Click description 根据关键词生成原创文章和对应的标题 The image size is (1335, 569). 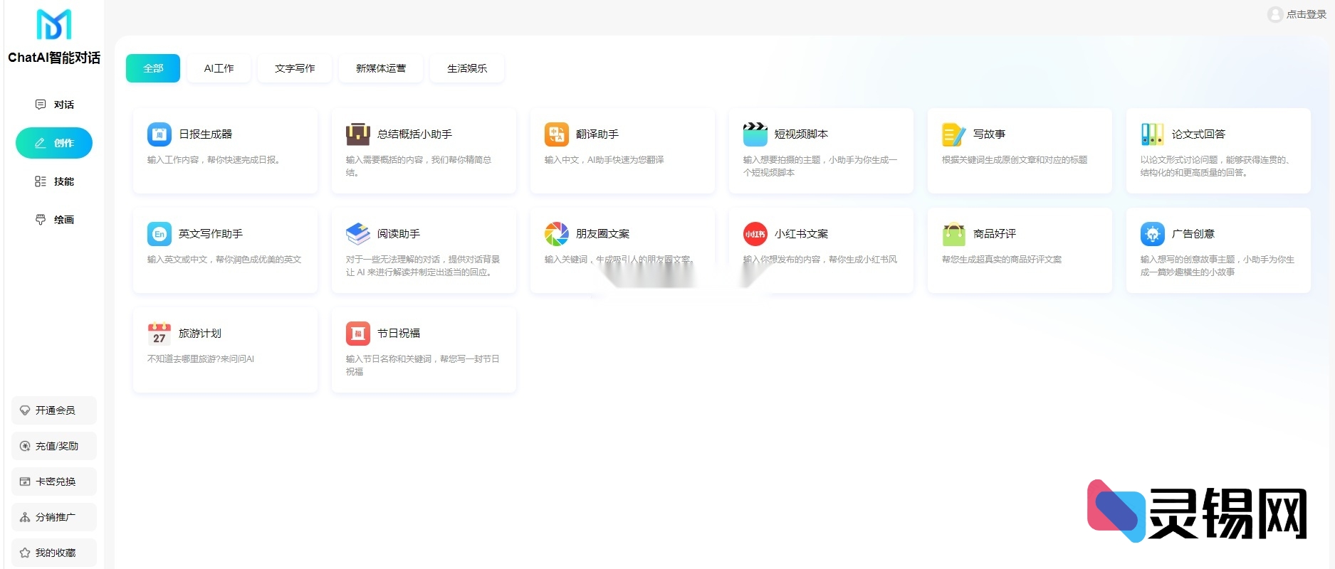[1015, 160]
